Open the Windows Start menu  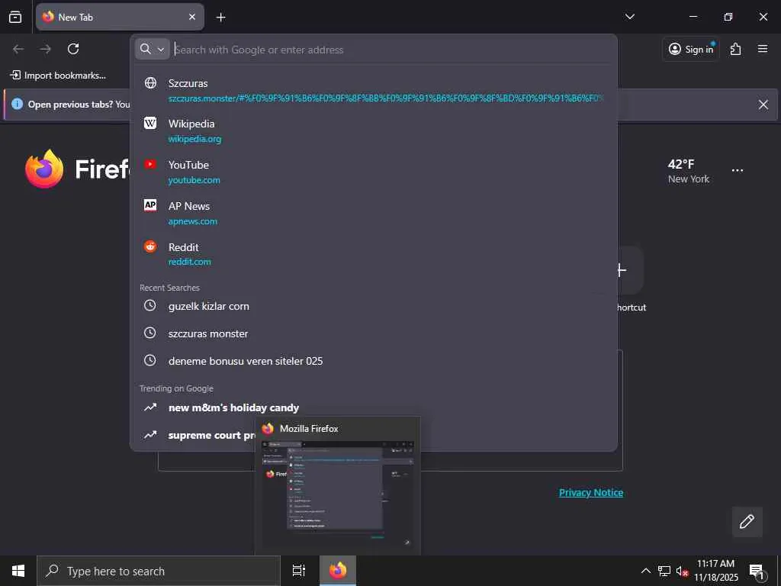click(x=18, y=571)
